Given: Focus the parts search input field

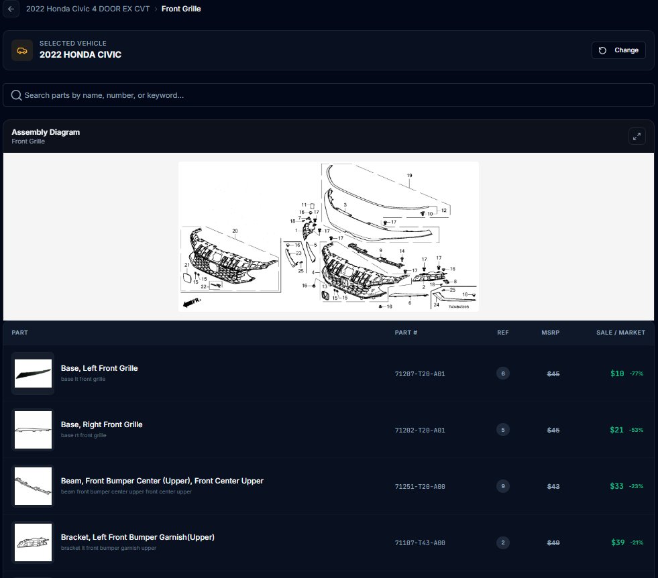Looking at the screenshot, I should (329, 95).
